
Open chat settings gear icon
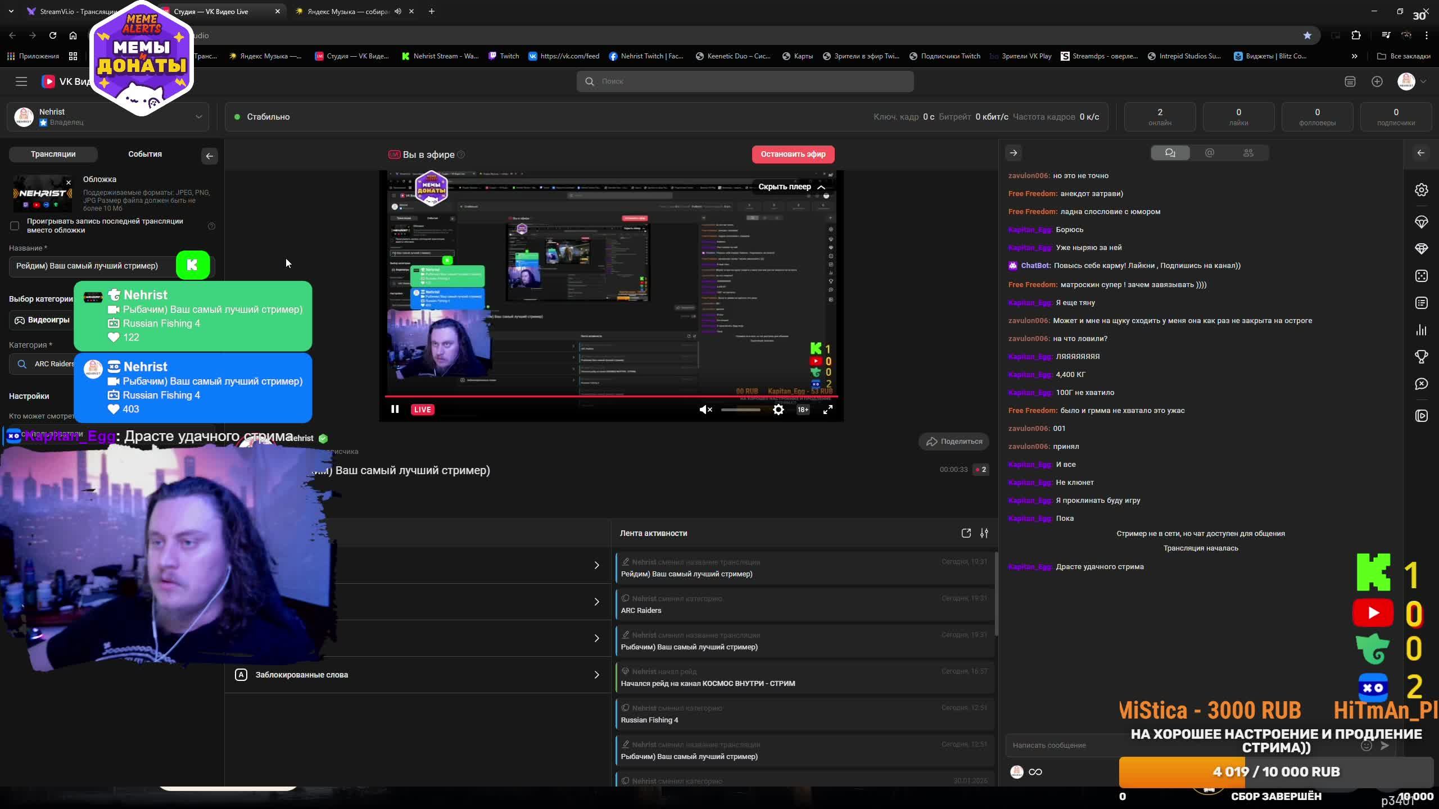pos(1421,190)
